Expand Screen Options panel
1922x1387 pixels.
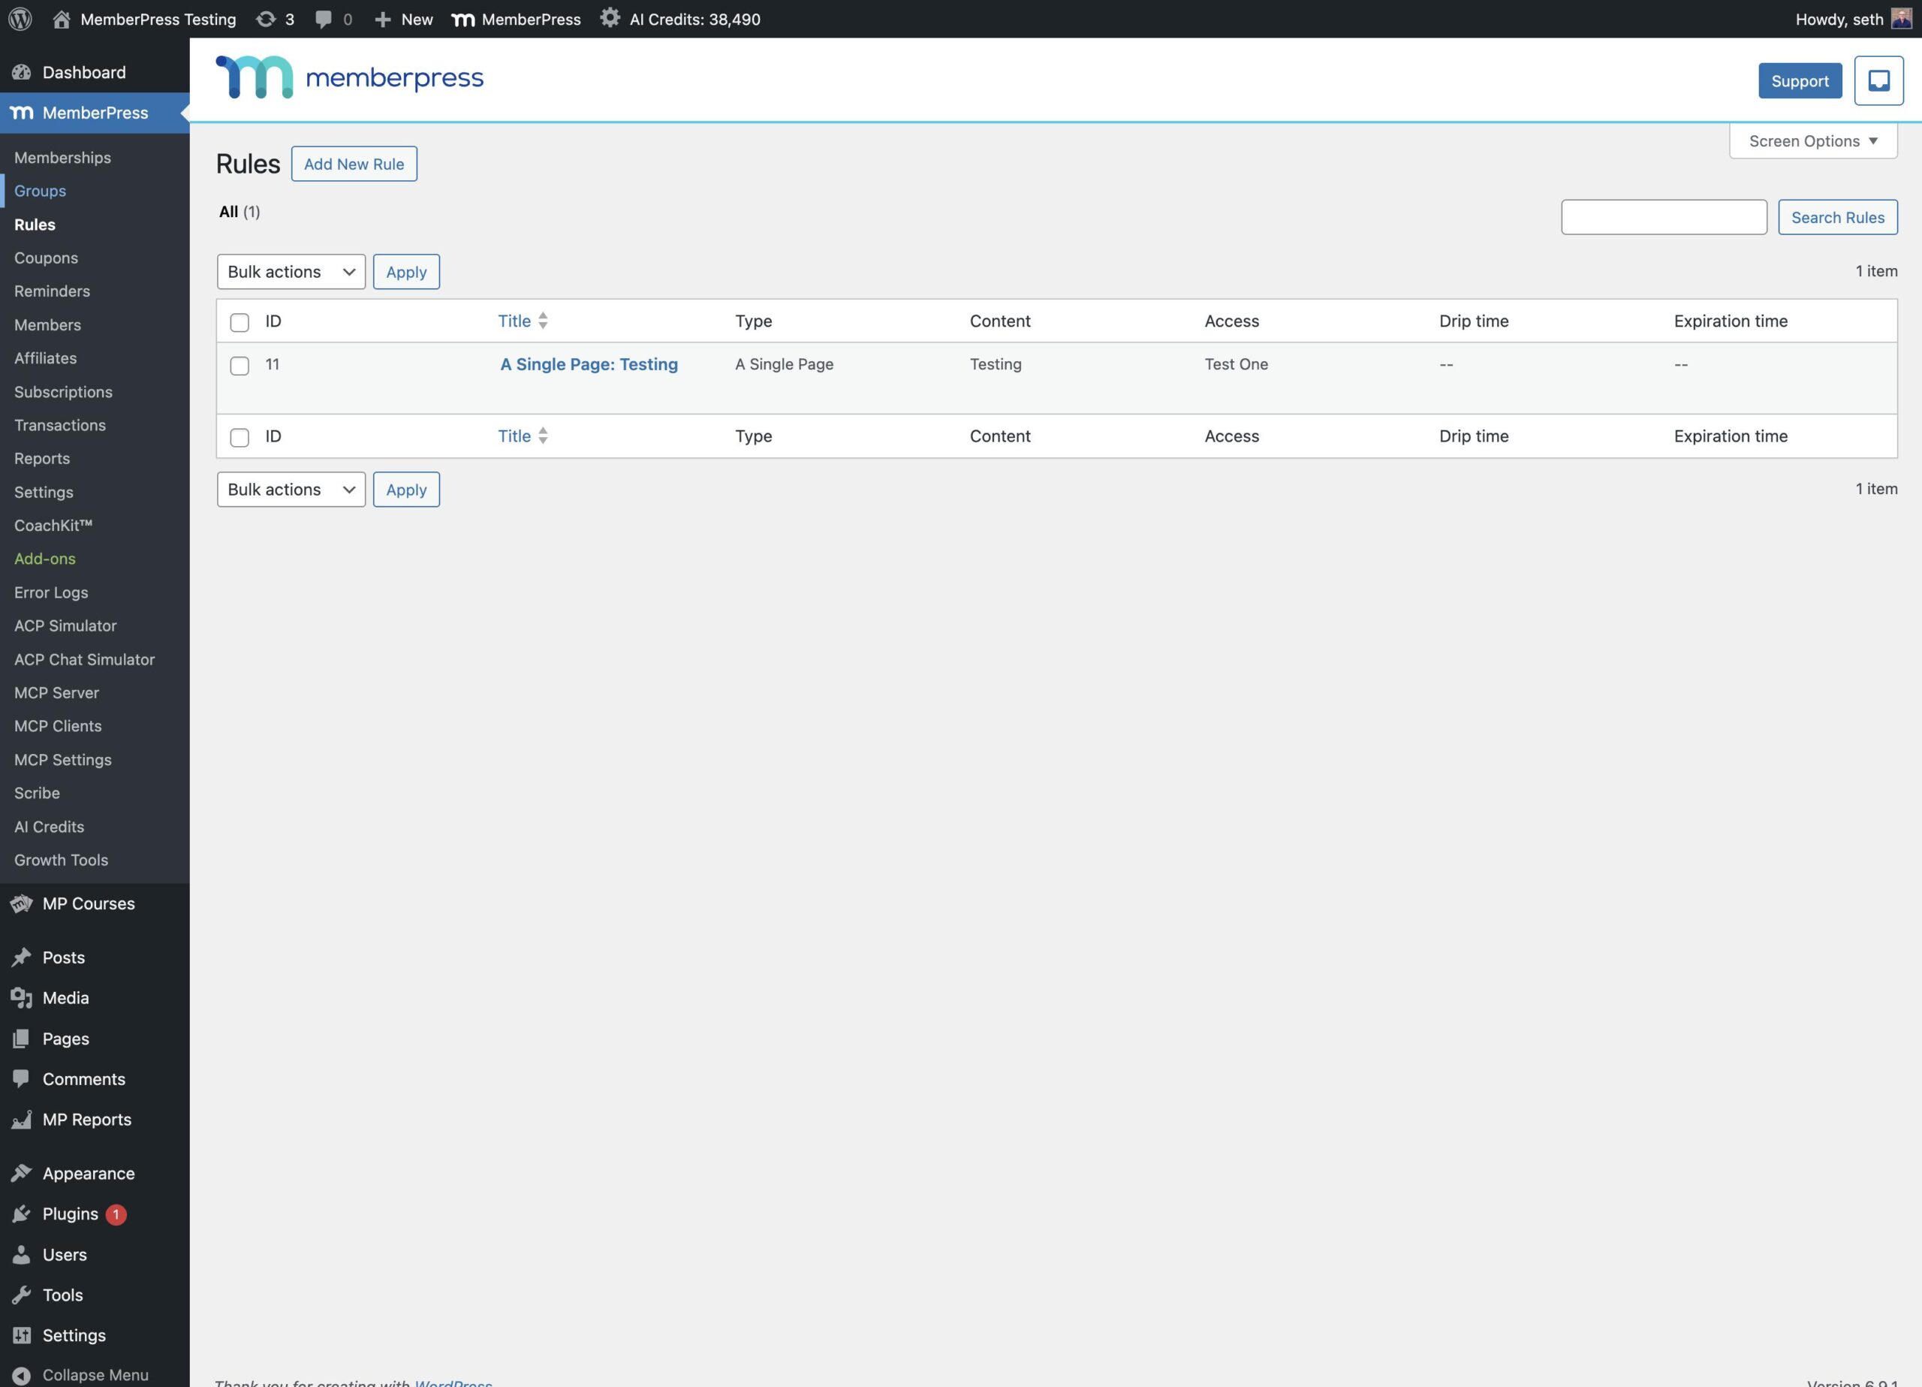1812,140
